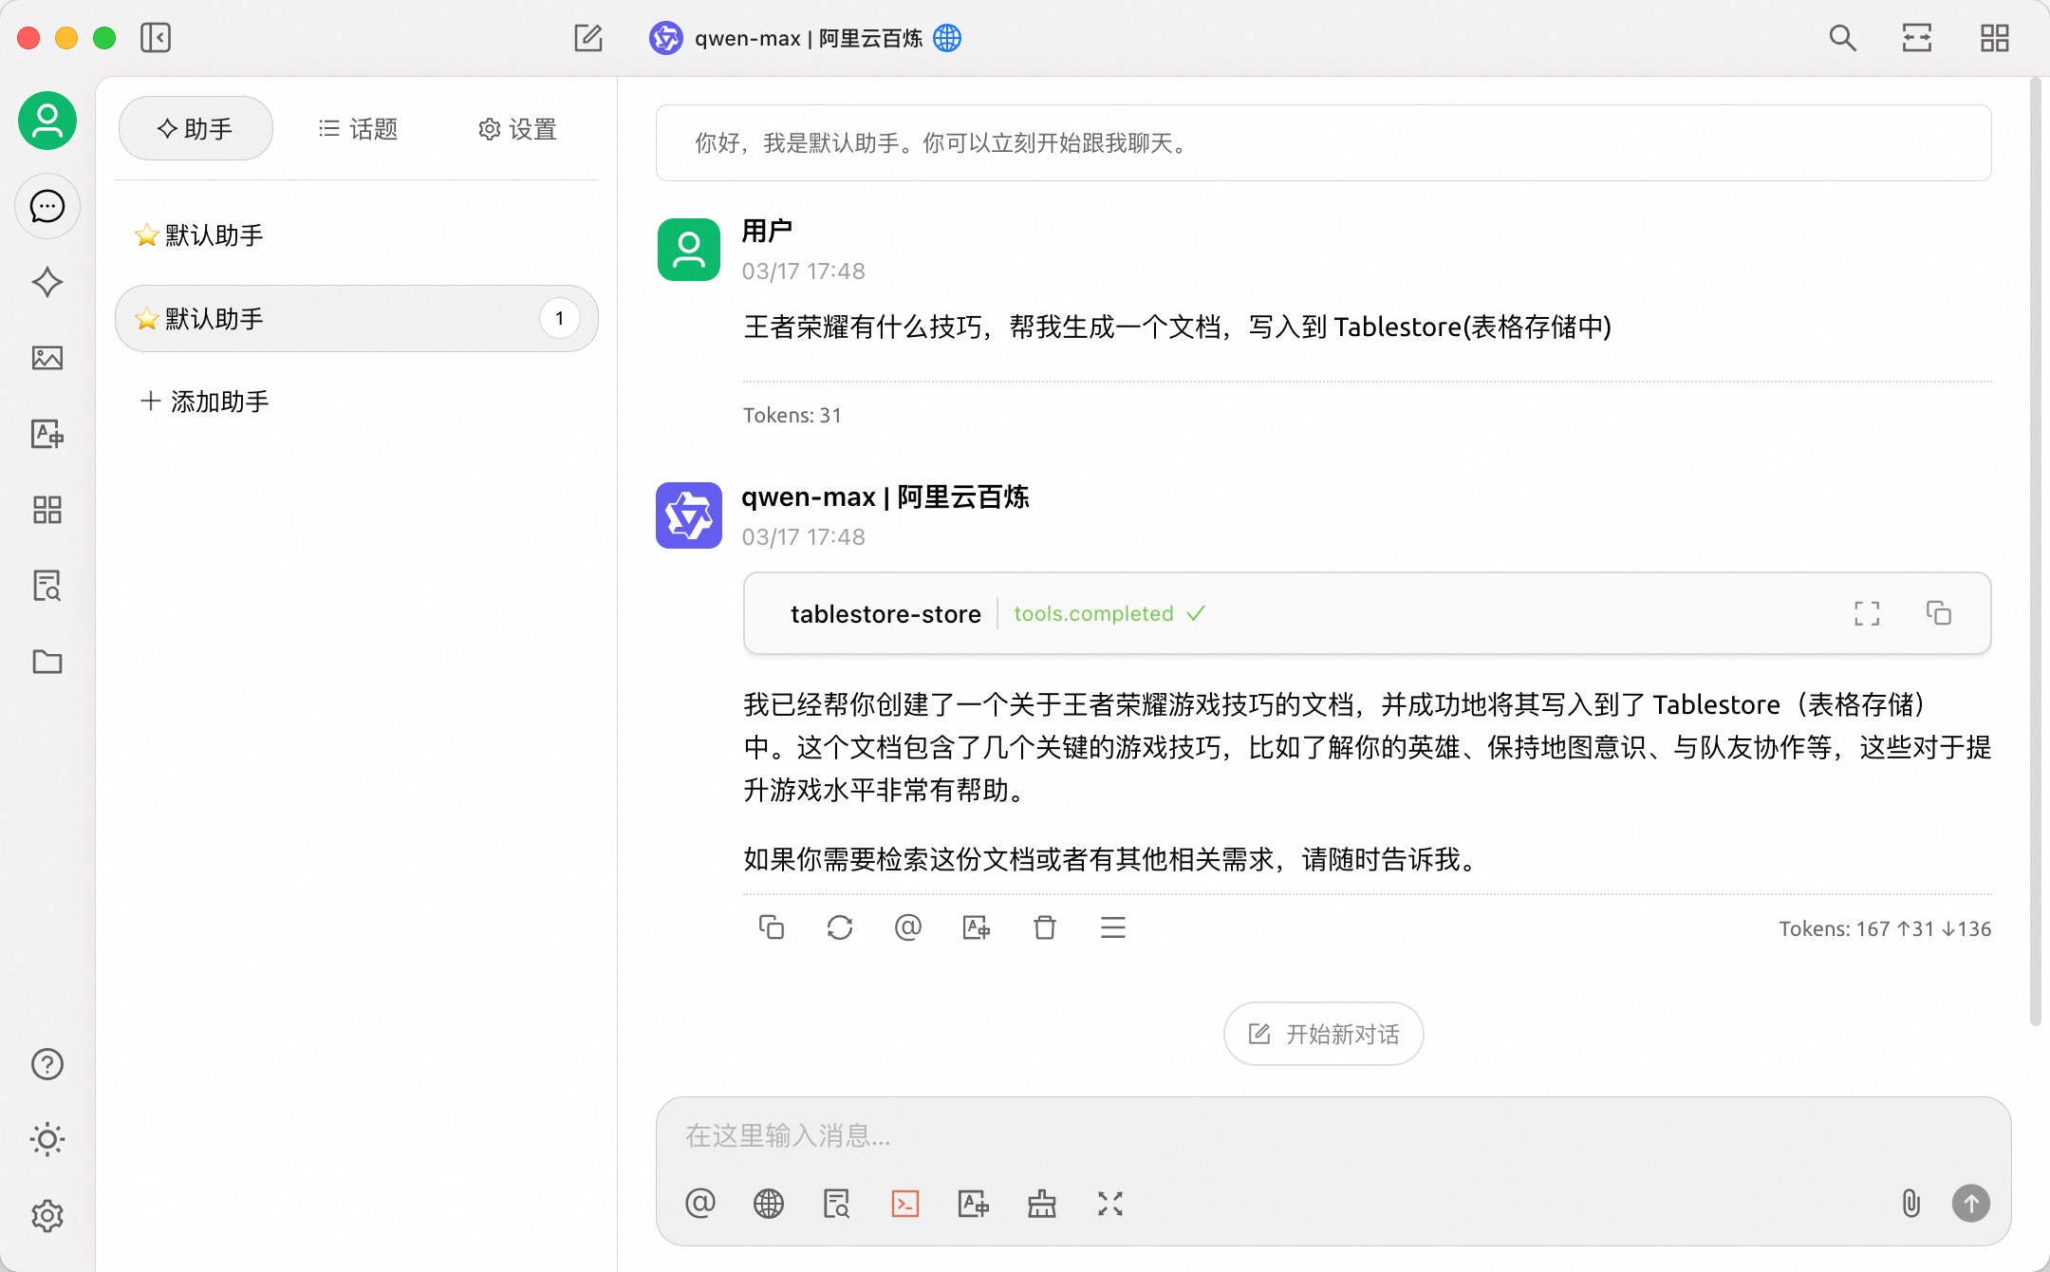The image size is (2050, 1272).
Task: Click the clear-context broom icon
Action: coord(1041,1204)
